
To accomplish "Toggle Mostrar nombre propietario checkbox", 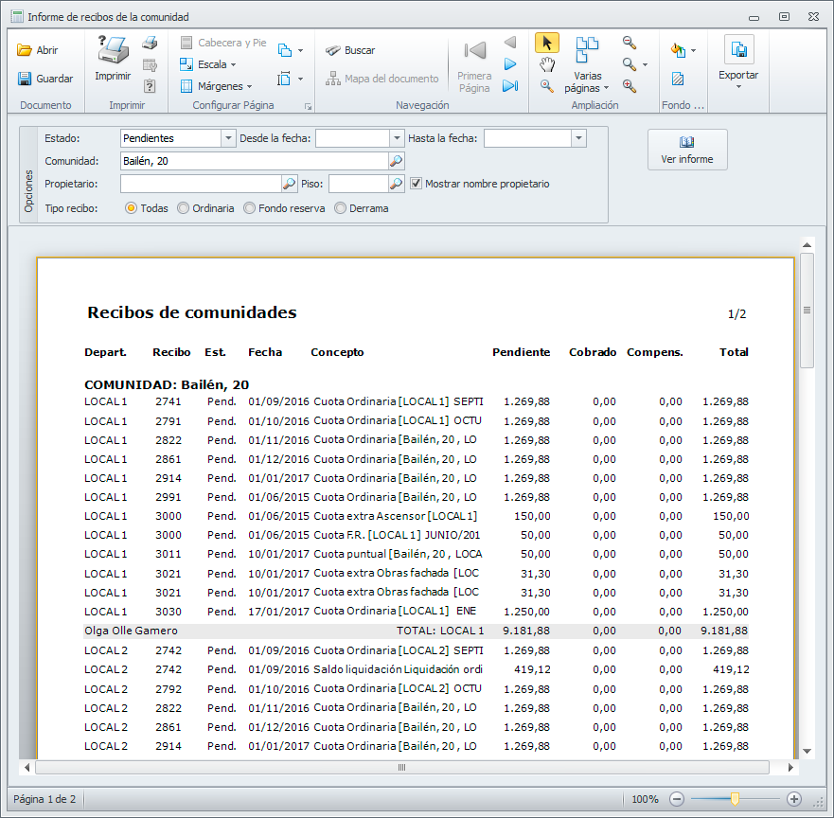I will click(x=417, y=184).
